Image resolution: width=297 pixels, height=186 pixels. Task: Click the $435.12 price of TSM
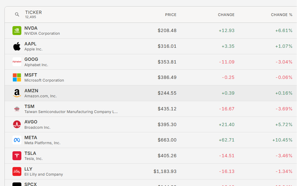[167, 109]
